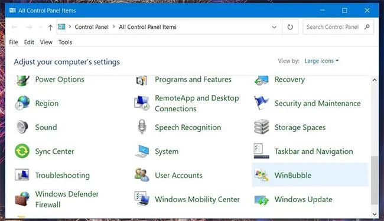Expand chevron before Control Panel breadcrumb
384x221 pixels.
click(x=70, y=27)
